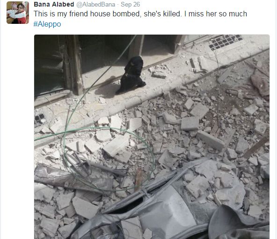Screen dimensions: 277x239
Task: Click the gray @AlabedBana handle text
Action: (x=96, y=4)
